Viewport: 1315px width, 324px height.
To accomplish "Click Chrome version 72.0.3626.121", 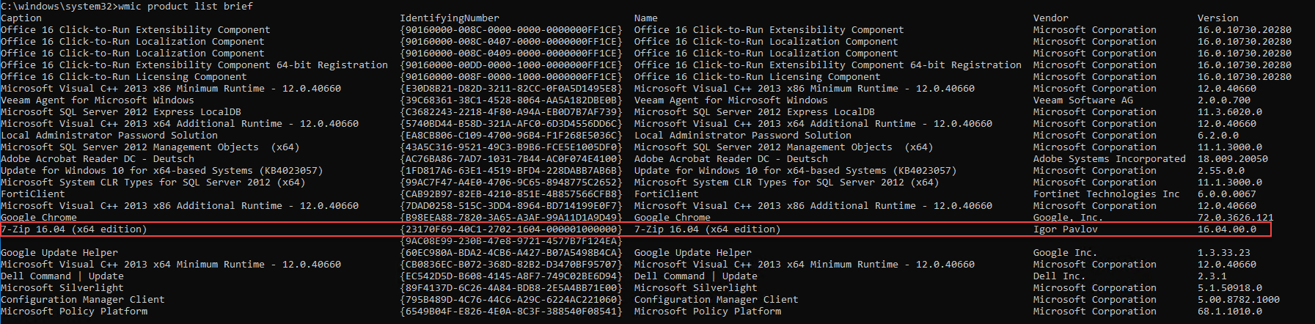I will (x=1236, y=218).
